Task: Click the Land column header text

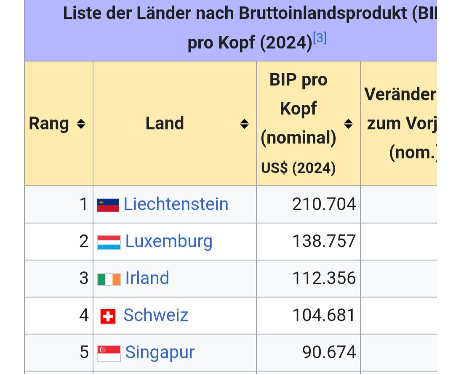Action: [165, 123]
